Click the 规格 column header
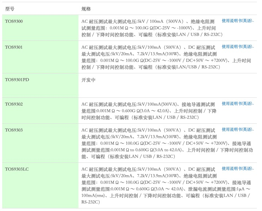 point(86,9)
